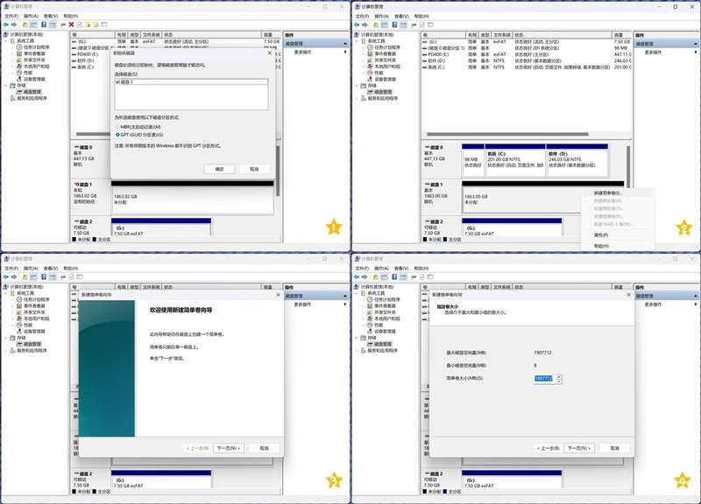Collapse 磁盘管理 actions header in the context-menu window

coord(695,44)
